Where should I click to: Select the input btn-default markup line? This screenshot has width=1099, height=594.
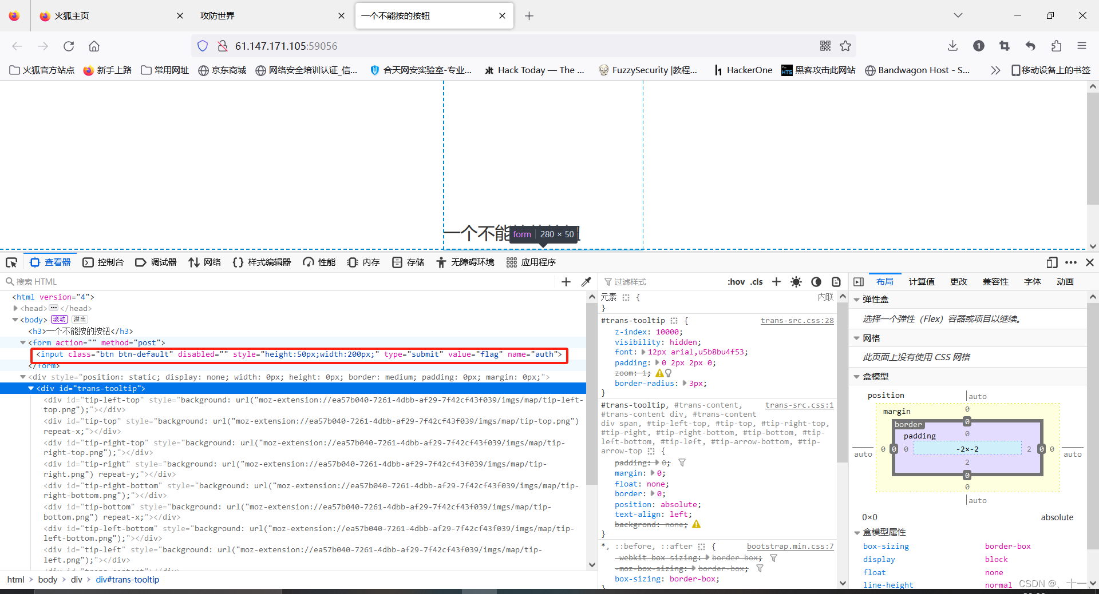(299, 354)
